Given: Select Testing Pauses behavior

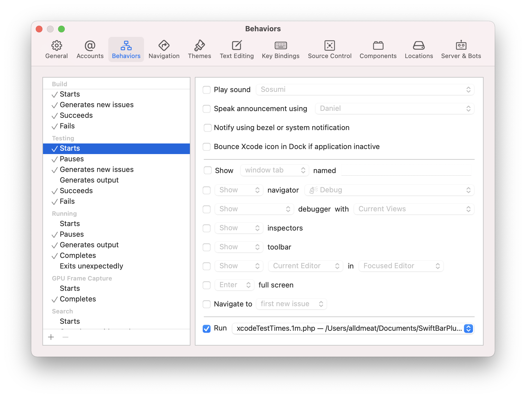Looking at the screenshot, I should click(x=116, y=159).
